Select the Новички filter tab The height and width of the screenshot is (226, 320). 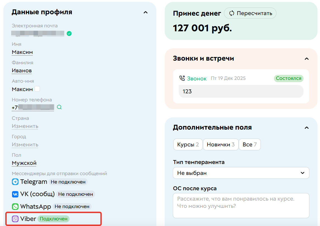pos(221,144)
